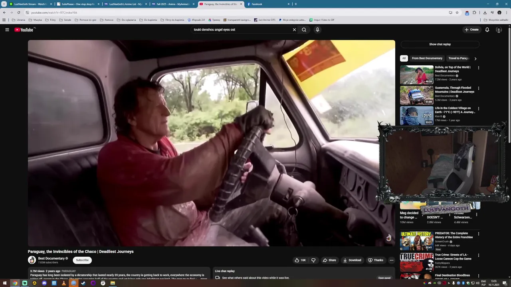Open Muzyka bookmarks folder
The height and width of the screenshot is (287, 511).
click(x=36, y=20)
